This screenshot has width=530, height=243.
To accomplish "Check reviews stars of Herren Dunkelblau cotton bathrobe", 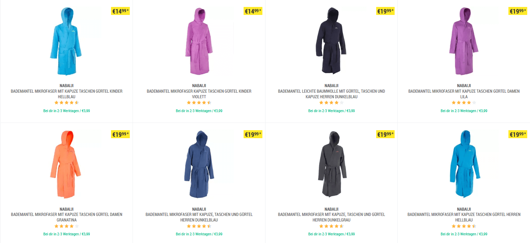I will click(331, 103).
